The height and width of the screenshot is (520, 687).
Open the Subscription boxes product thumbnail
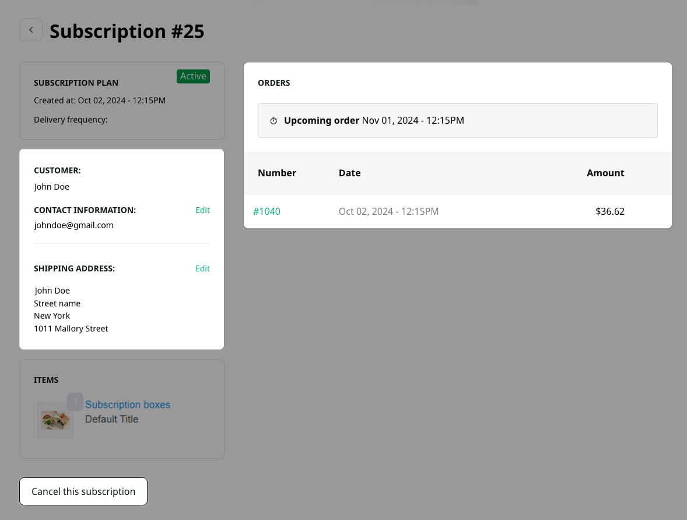[x=55, y=420]
